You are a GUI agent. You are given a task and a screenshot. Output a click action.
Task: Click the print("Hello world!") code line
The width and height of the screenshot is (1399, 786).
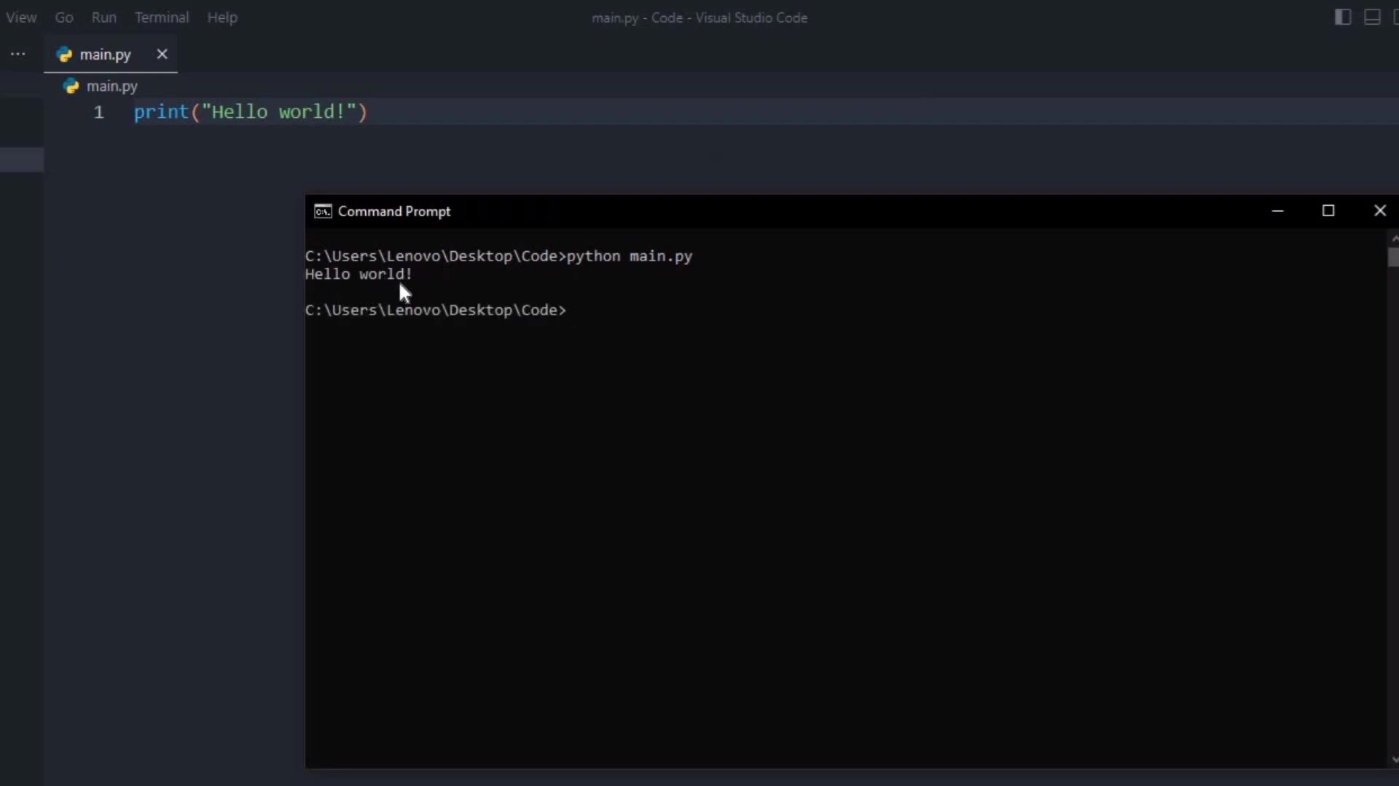[251, 112]
